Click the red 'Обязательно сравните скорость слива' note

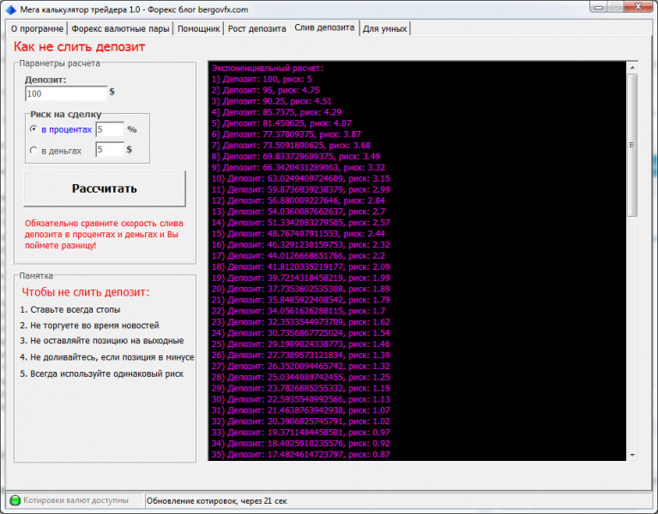(104, 234)
